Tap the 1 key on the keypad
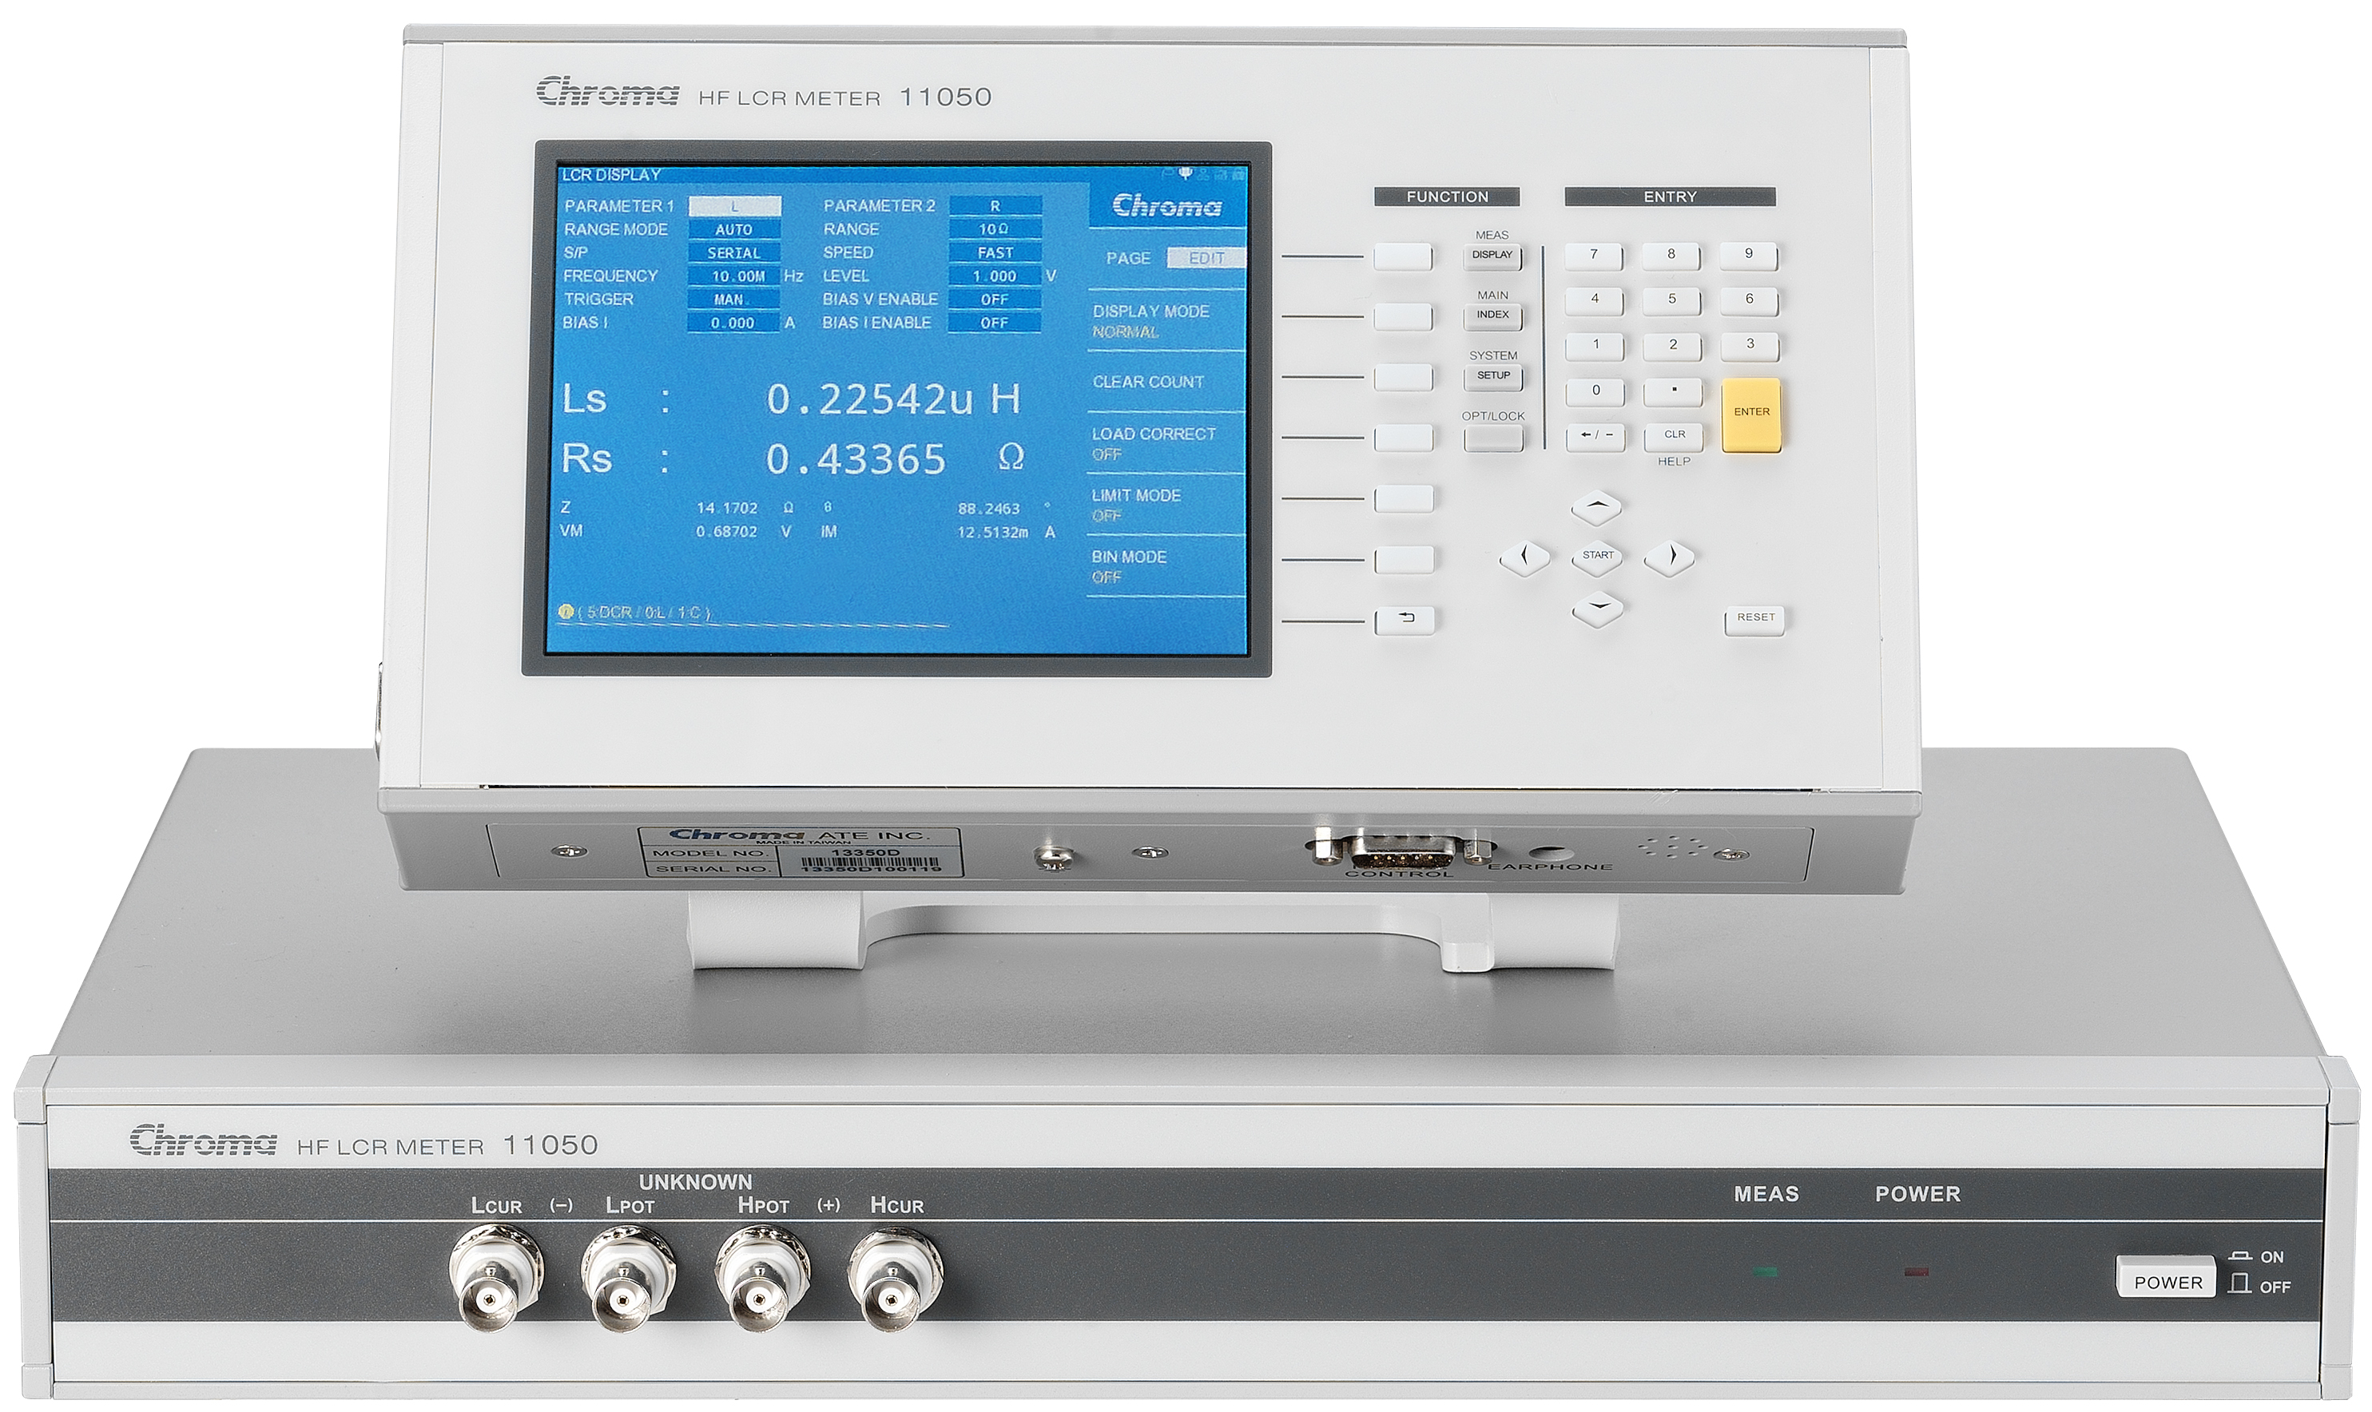The image size is (2372, 1412). click(x=1595, y=347)
